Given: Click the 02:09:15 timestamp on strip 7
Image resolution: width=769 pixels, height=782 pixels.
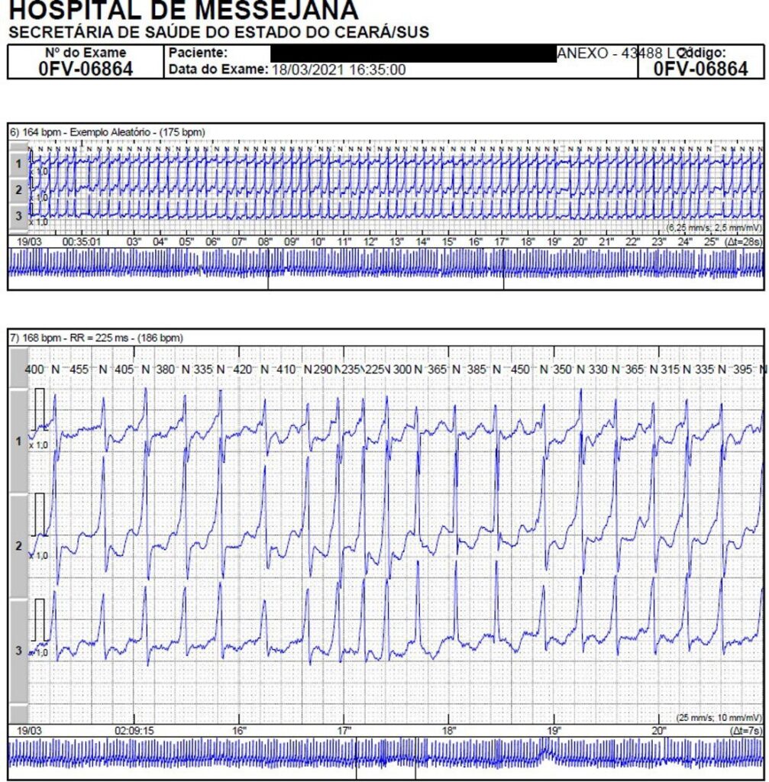Looking at the screenshot, I should click(134, 731).
